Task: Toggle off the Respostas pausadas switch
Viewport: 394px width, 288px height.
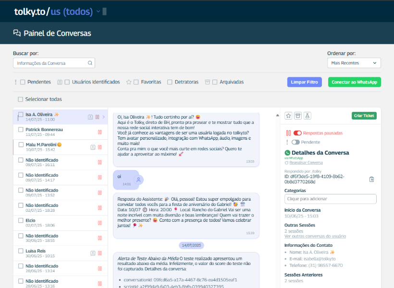Action: coord(297,133)
